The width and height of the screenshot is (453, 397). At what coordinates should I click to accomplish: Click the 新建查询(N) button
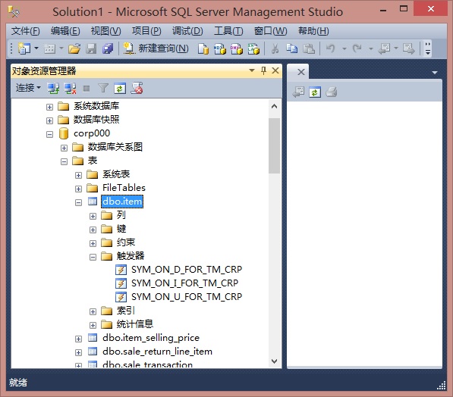tap(156, 48)
